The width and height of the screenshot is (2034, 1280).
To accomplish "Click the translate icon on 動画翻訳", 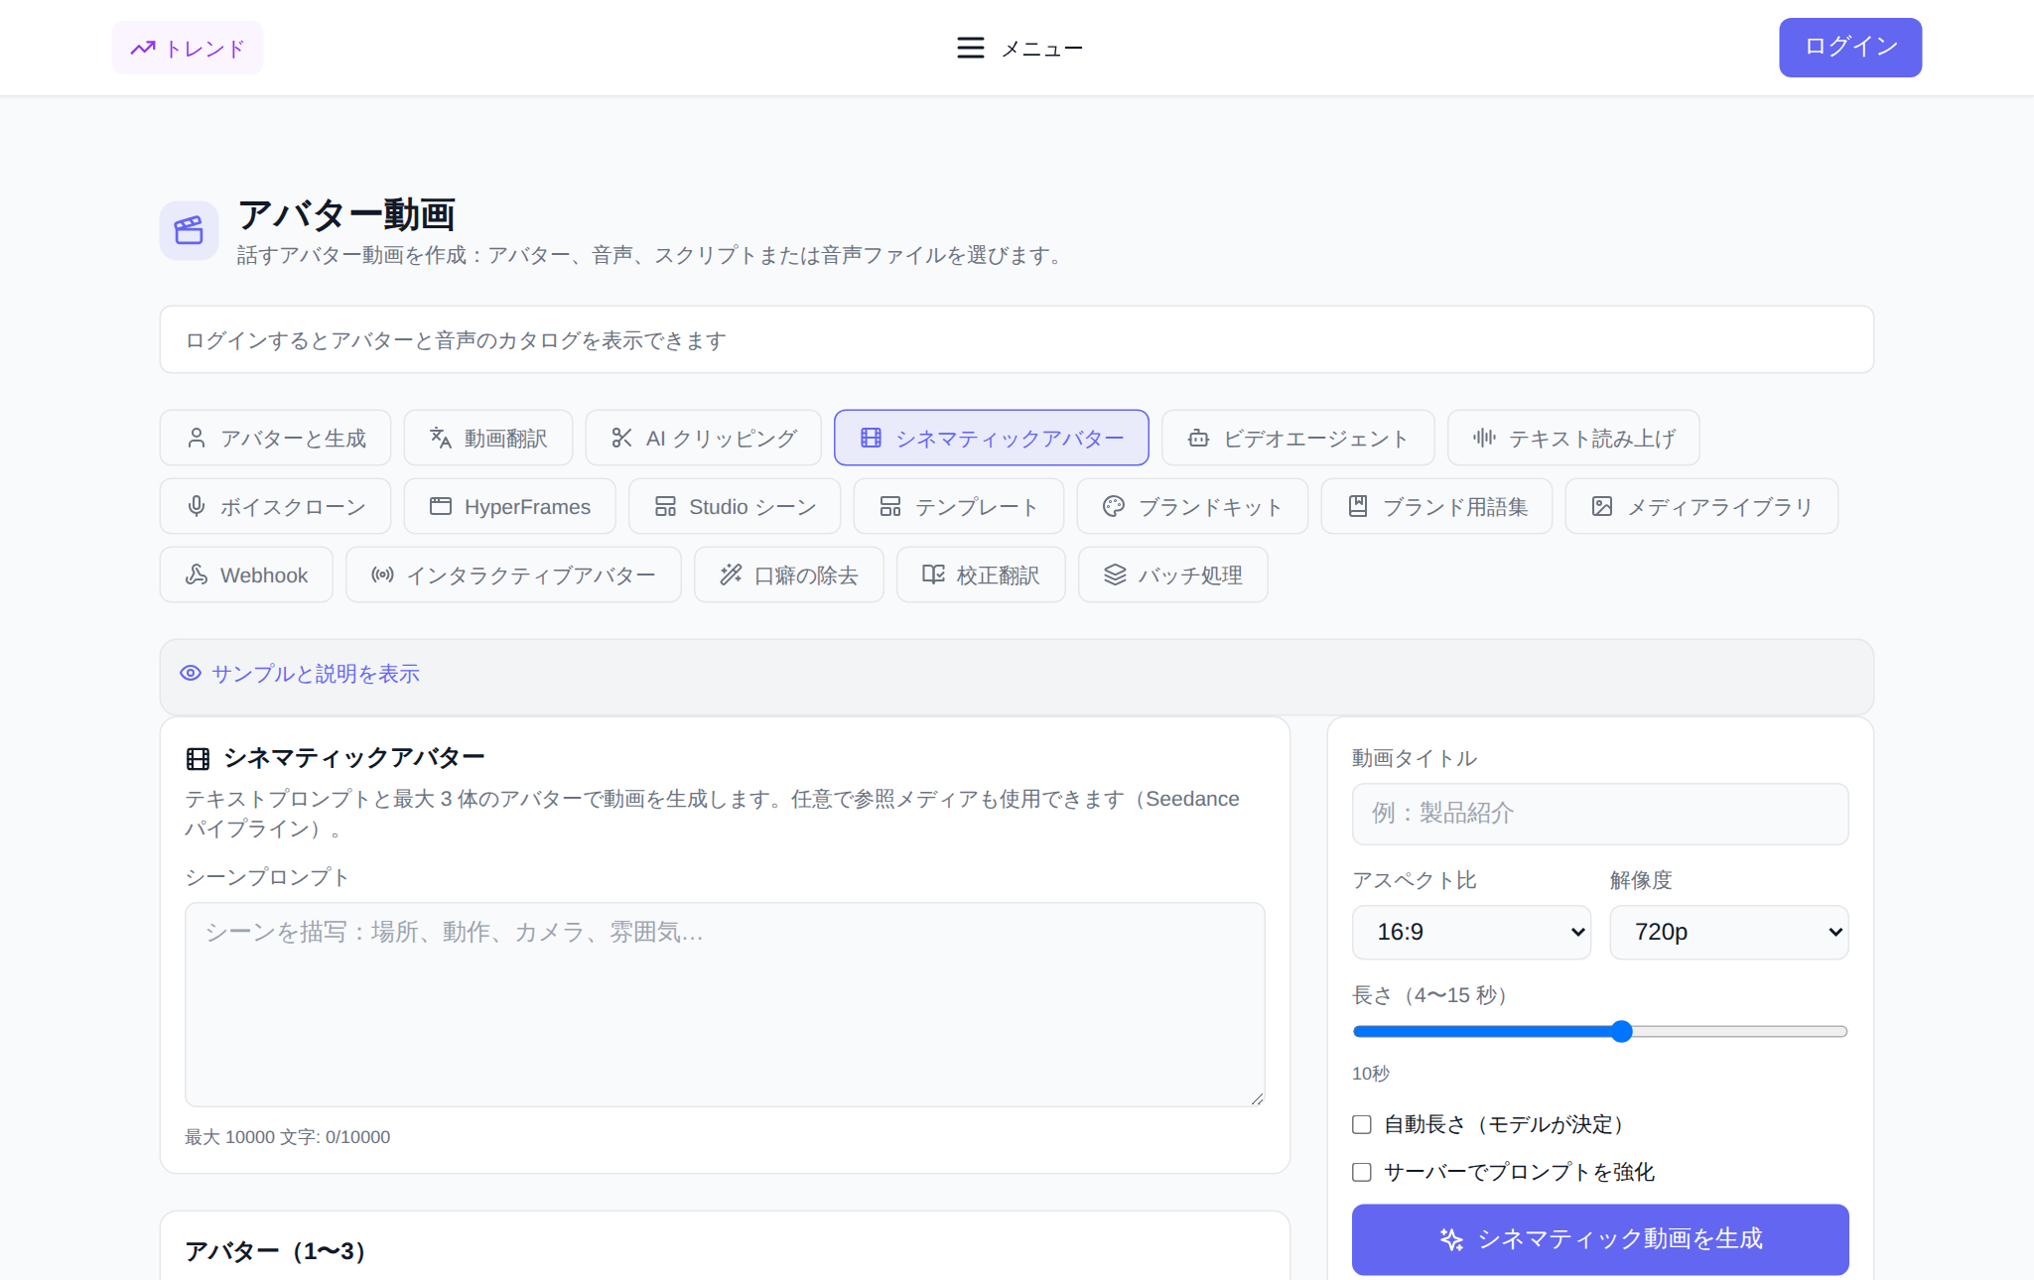I will point(441,438).
